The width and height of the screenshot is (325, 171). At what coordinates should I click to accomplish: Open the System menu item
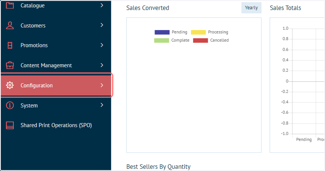[x=56, y=105]
